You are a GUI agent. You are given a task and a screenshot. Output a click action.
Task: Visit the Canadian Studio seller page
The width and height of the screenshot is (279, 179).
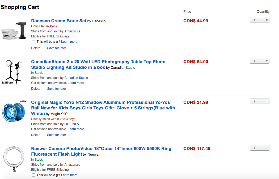(76, 78)
